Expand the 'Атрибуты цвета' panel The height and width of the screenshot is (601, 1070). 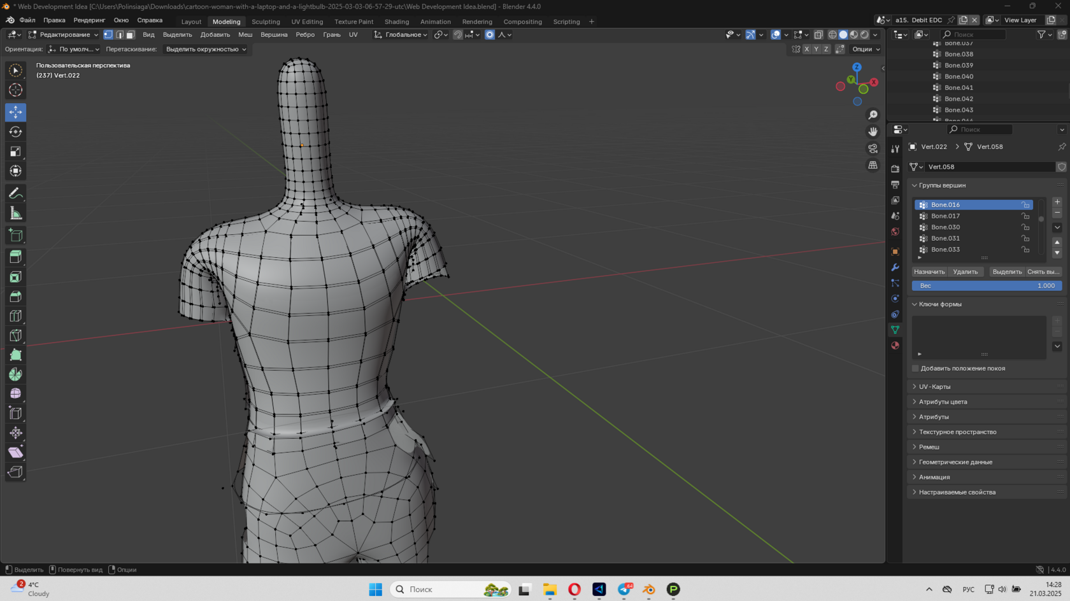tap(942, 402)
